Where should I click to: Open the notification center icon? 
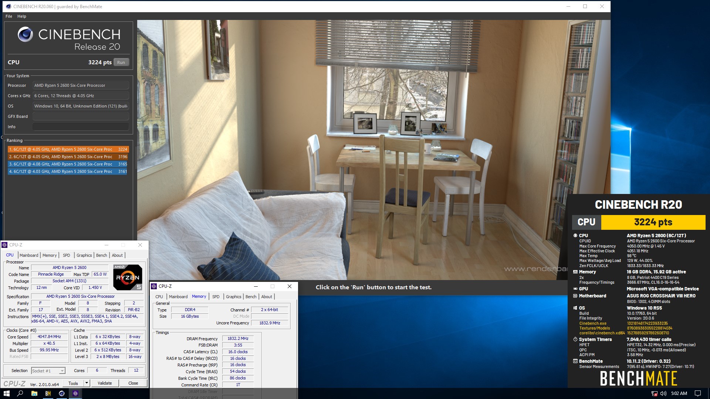698,393
